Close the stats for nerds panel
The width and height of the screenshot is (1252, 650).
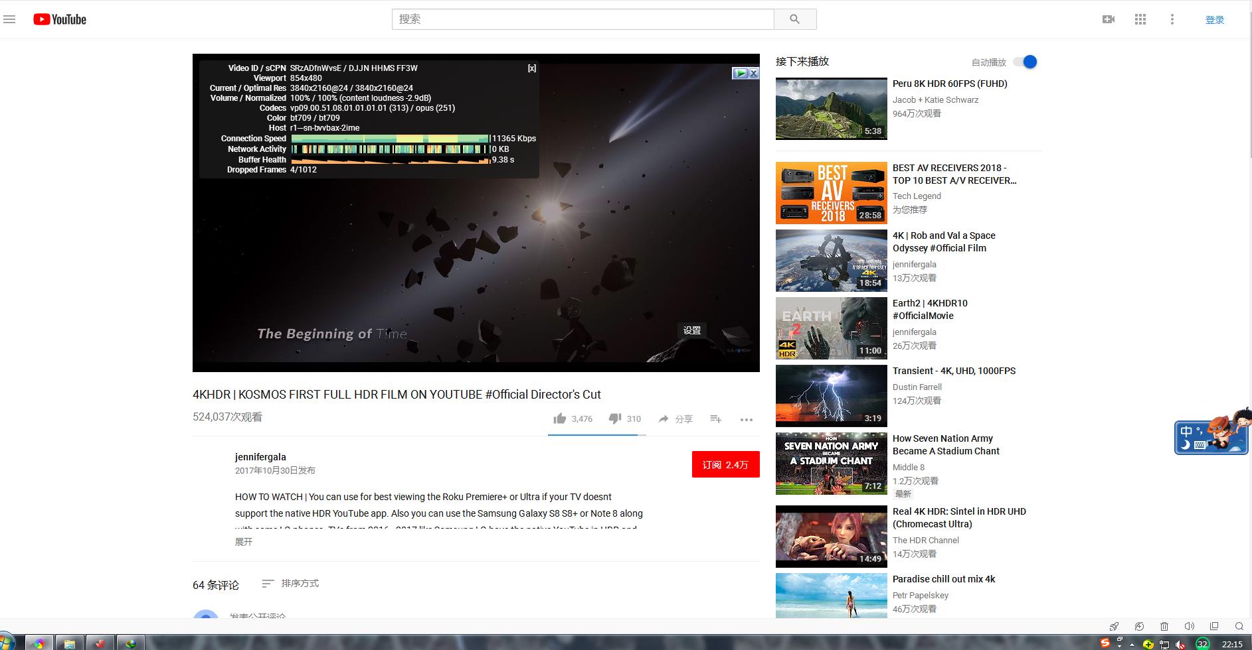pos(531,68)
